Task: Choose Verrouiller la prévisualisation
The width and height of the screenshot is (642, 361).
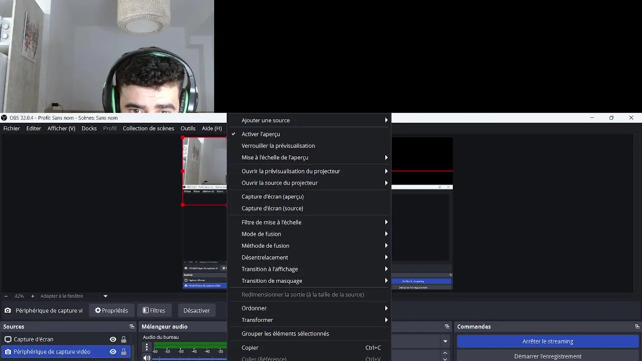Action: tap(309, 146)
